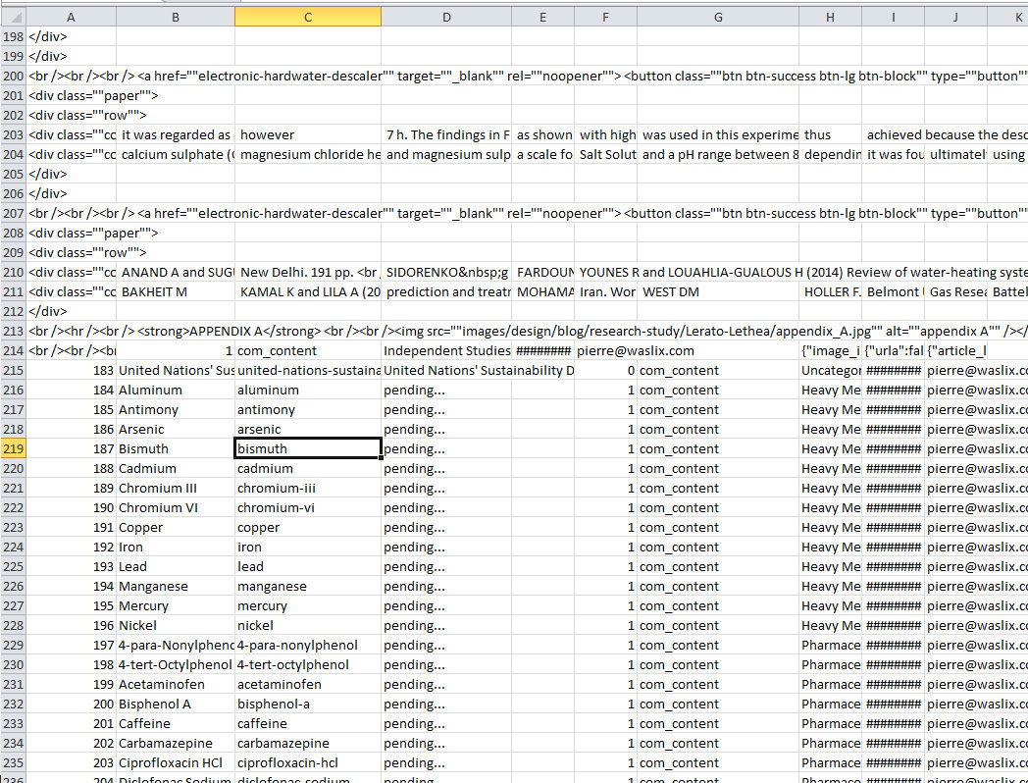Select the 'Lead' title cell
The width and height of the screenshot is (1028, 783).
pos(176,566)
